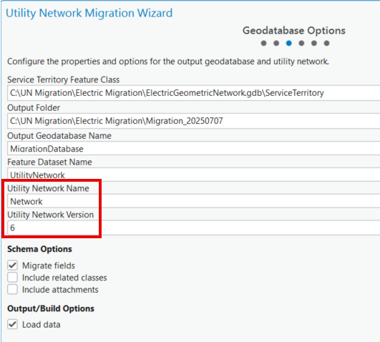Click the Utility Network Version field
The image size is (380, 342).
[x=194, y=228]
